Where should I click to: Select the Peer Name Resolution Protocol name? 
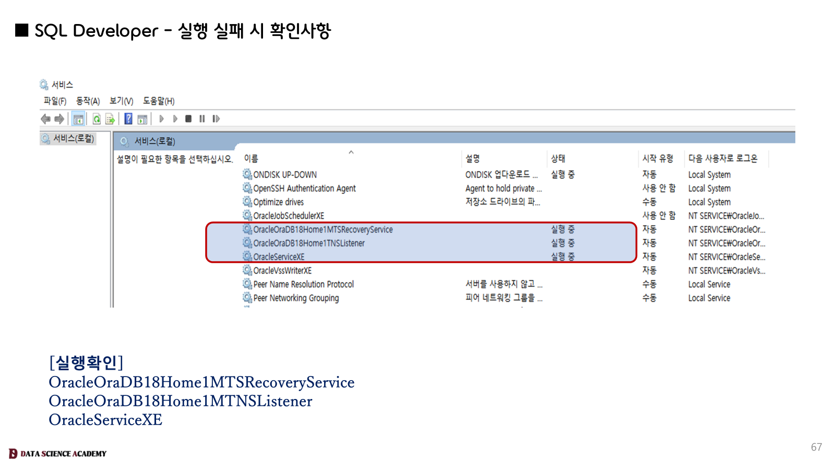click(303, 284)
